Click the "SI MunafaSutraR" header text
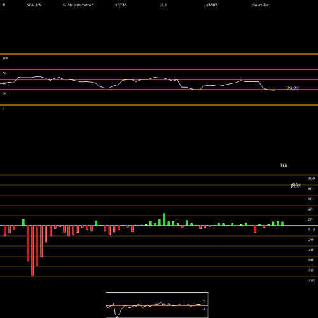 pyautogui.click(x=78, y=5)
